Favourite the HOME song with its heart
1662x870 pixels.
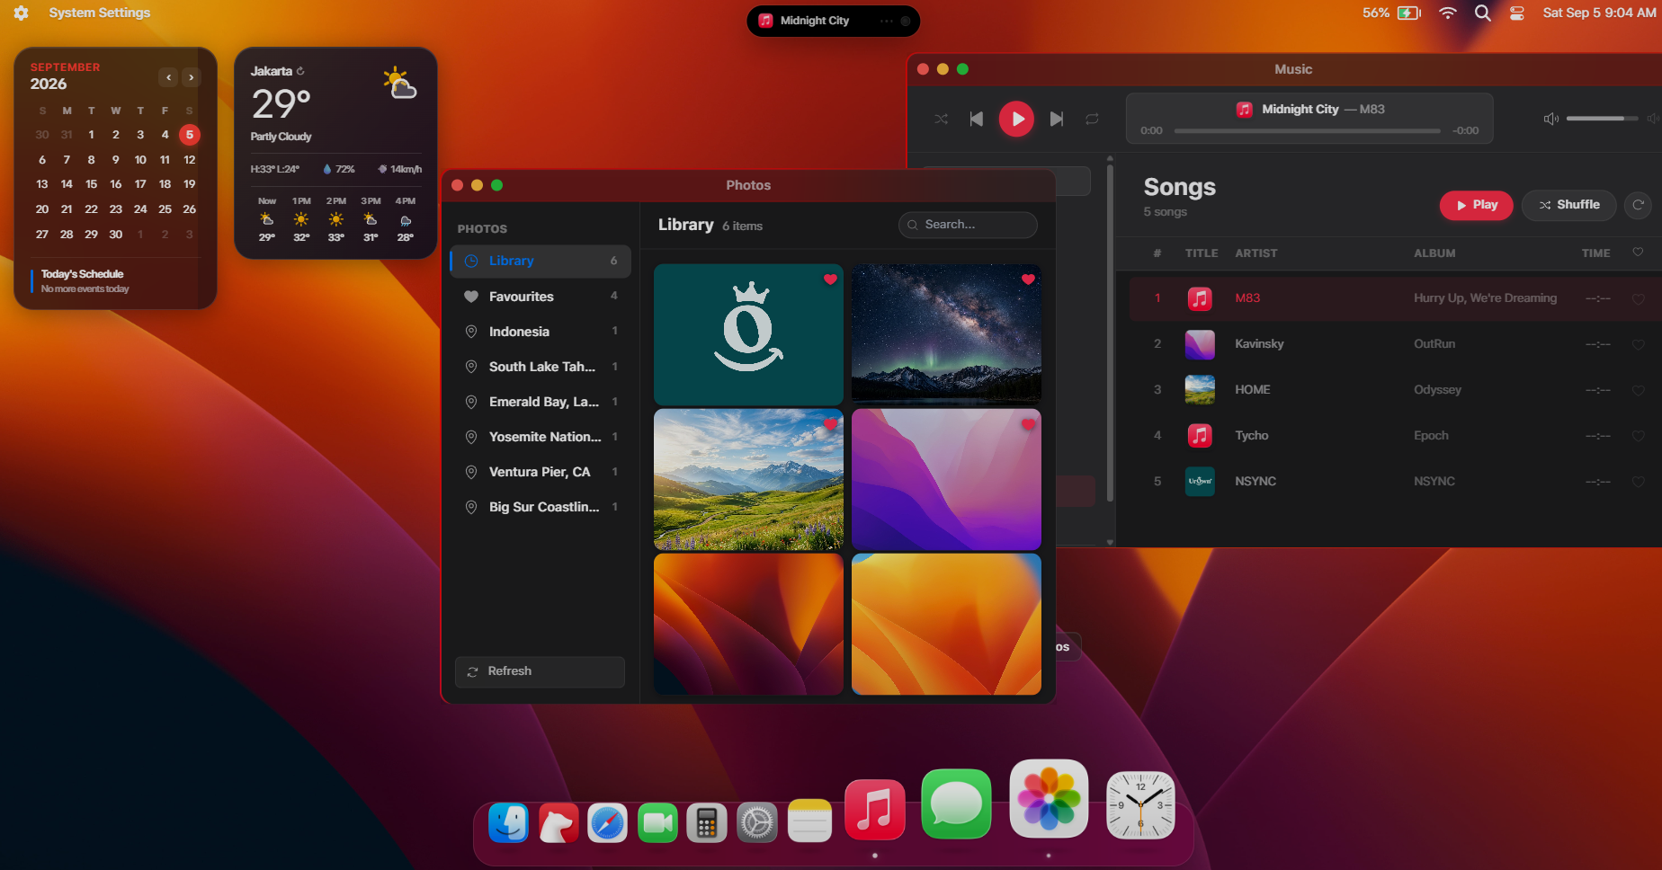(x=1639, y=390)
